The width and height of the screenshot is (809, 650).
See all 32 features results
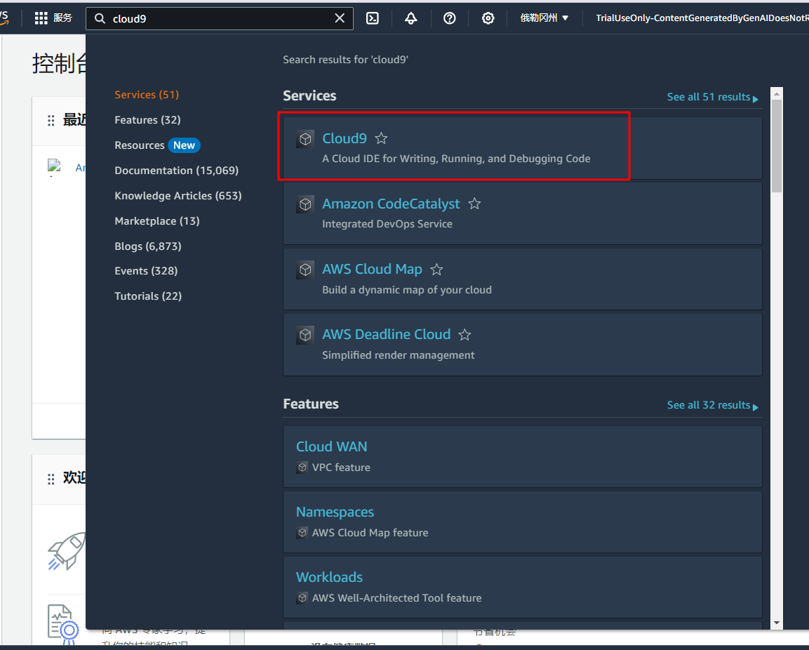[x=712, y=405]
